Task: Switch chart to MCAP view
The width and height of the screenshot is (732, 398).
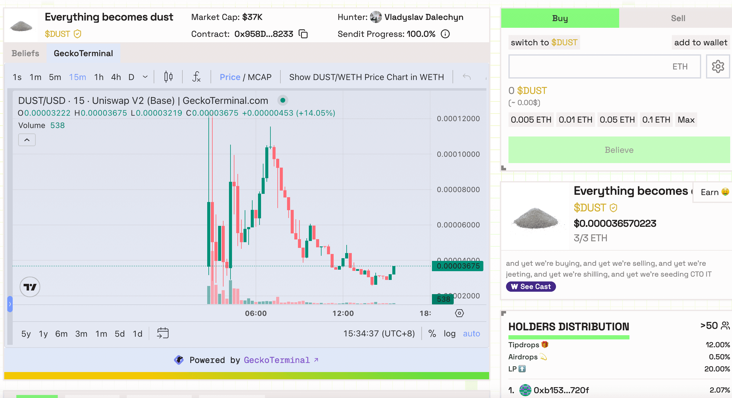Action: click(x=260, y=77)
